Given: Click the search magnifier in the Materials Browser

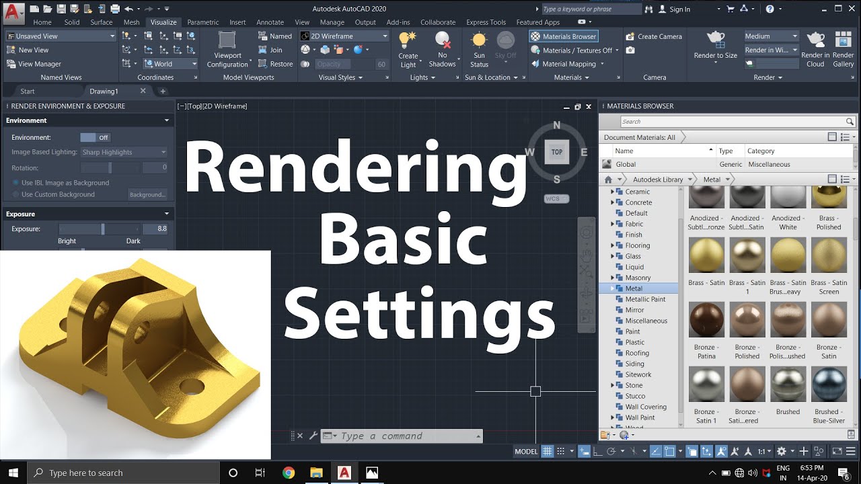Looking at the screenshot, I should click(x=850, y=122).
